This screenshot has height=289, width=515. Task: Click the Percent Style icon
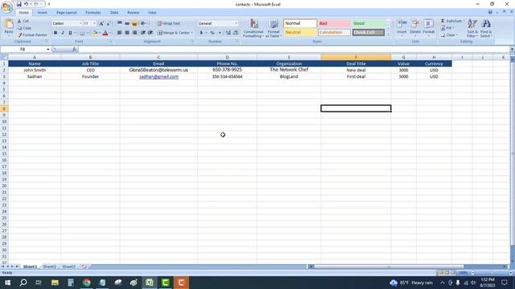[212, 33]
